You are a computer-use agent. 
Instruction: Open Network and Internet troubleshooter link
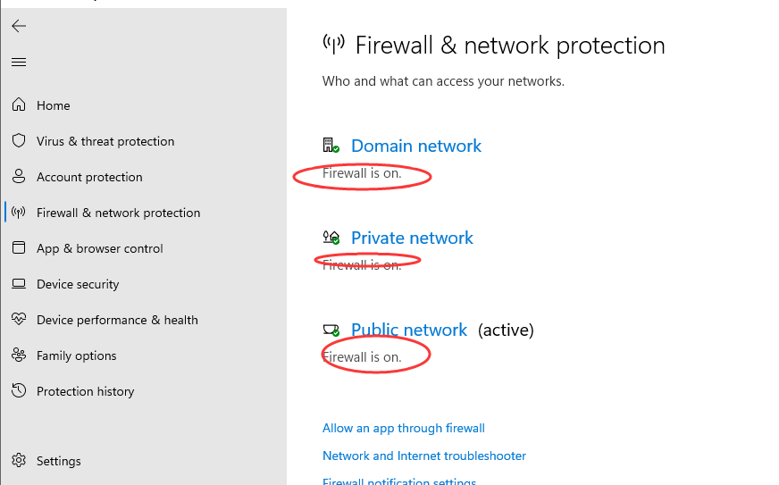(423, 456)
